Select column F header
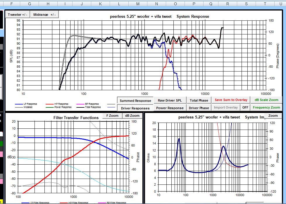Screen dimensions: 286x204 tap(11, 4)
